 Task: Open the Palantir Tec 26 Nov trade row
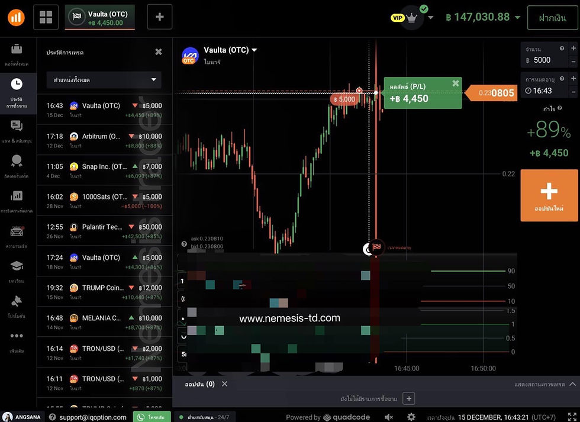(x=104, y=231)
